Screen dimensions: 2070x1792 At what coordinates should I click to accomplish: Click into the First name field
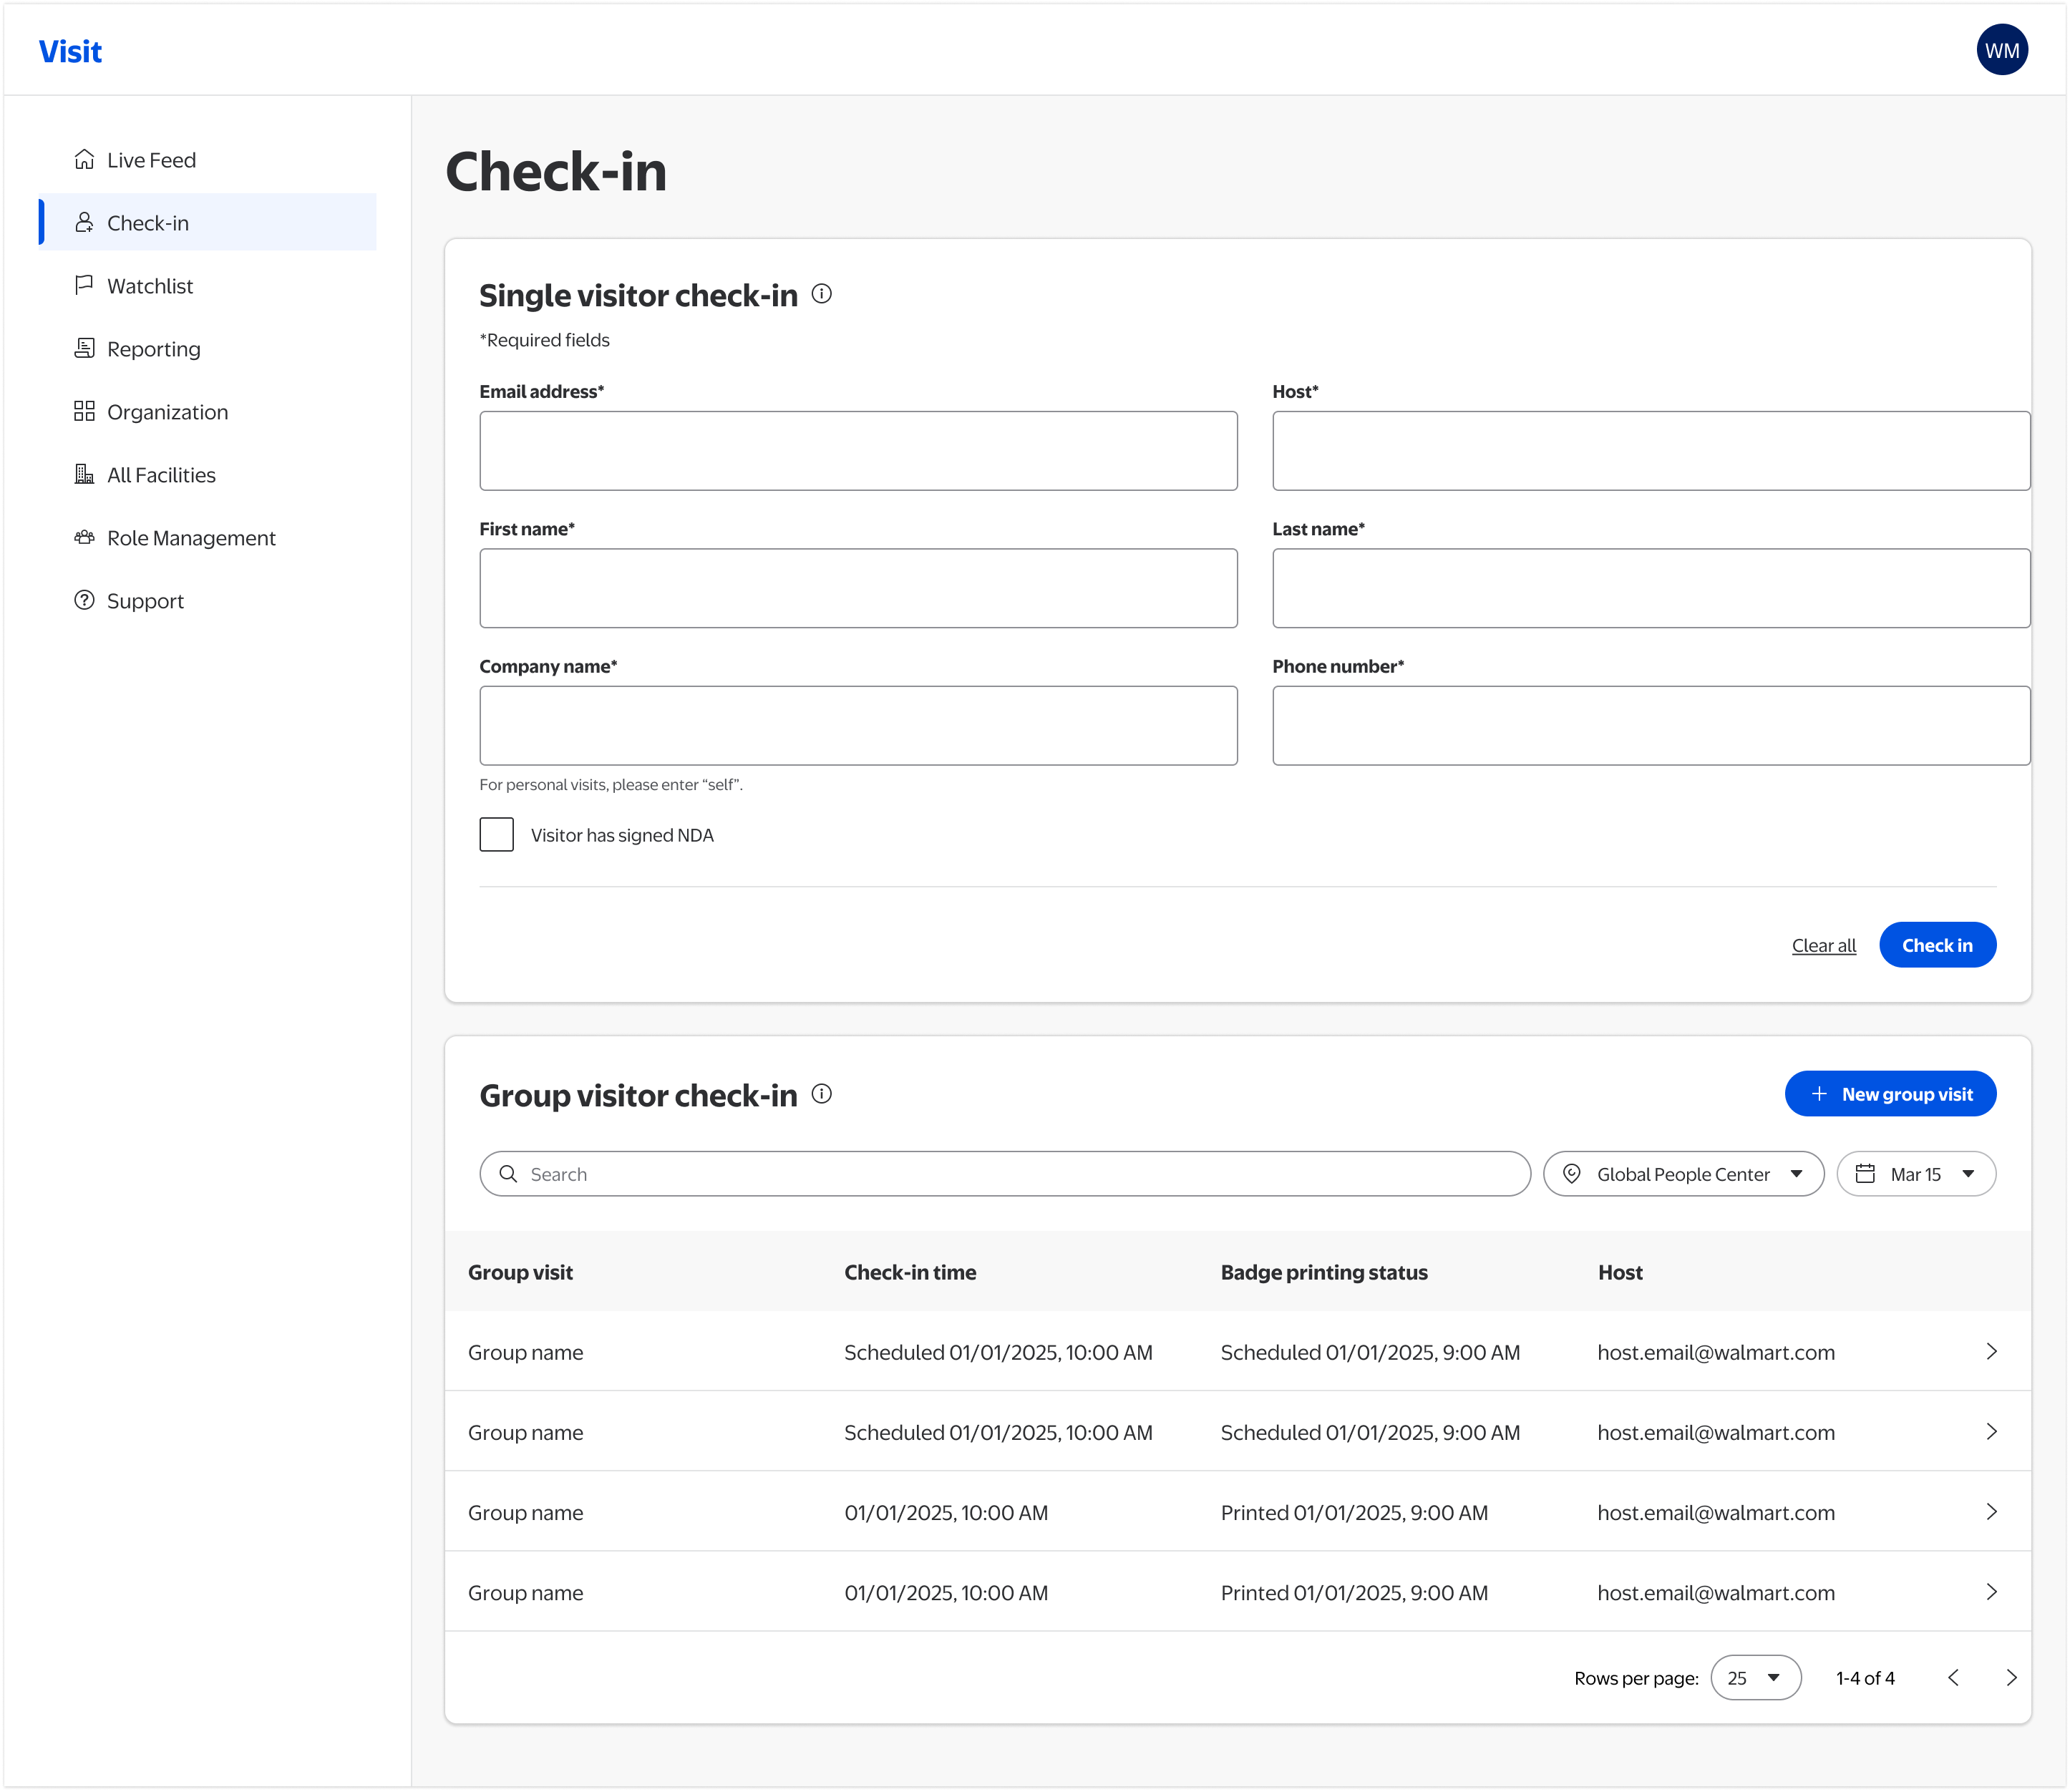tap(858, 588)
